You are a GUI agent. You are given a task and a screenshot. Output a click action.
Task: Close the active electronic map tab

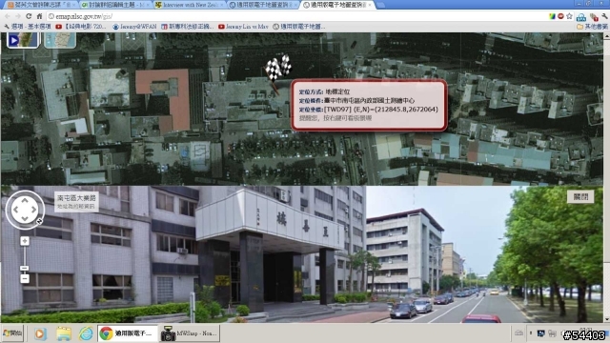tap(370, 5)
